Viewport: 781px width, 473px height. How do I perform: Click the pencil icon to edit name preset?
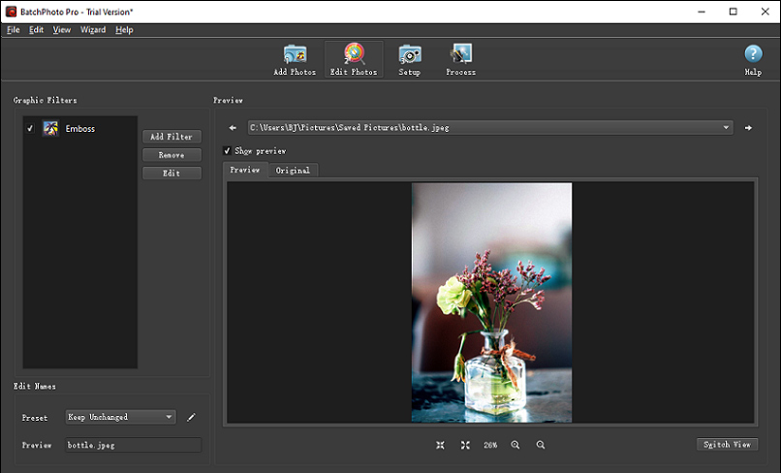191,417
